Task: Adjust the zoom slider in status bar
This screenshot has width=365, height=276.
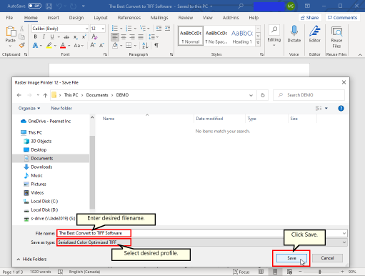Action: [x=319, y=272]
